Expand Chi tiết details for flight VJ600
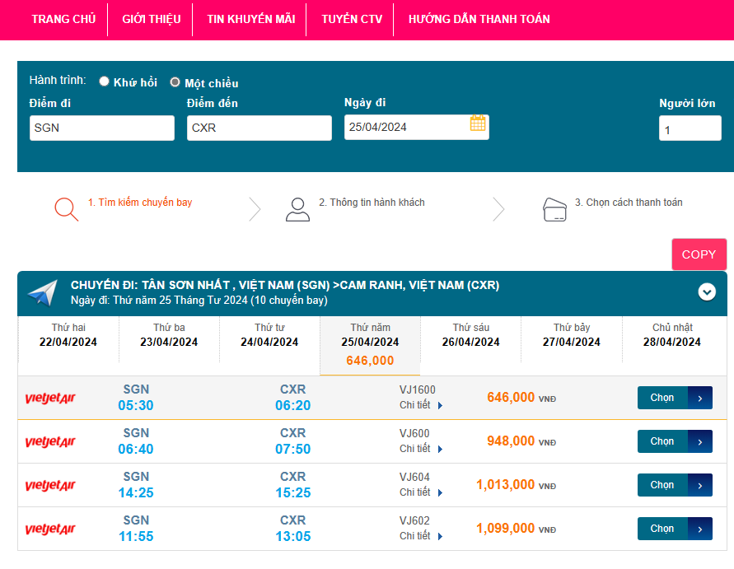This screenshot has height=569, width=734. click(421, 449)
